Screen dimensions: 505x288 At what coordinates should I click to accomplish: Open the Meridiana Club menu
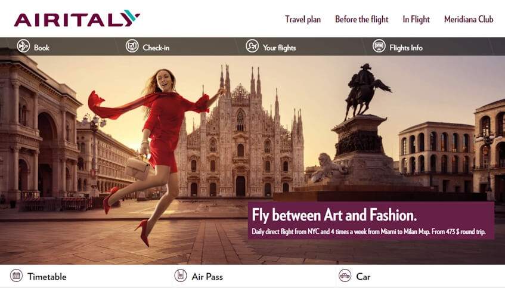(x=469, y=19)
